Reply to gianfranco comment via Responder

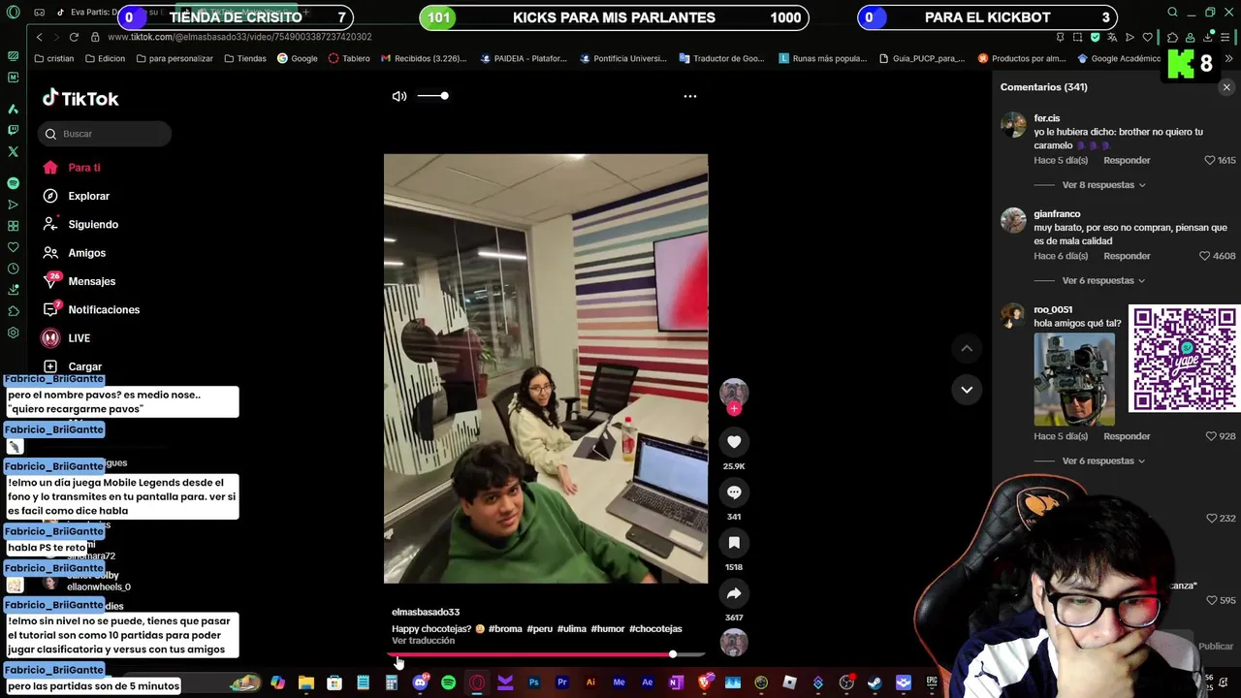[1127, 257]
